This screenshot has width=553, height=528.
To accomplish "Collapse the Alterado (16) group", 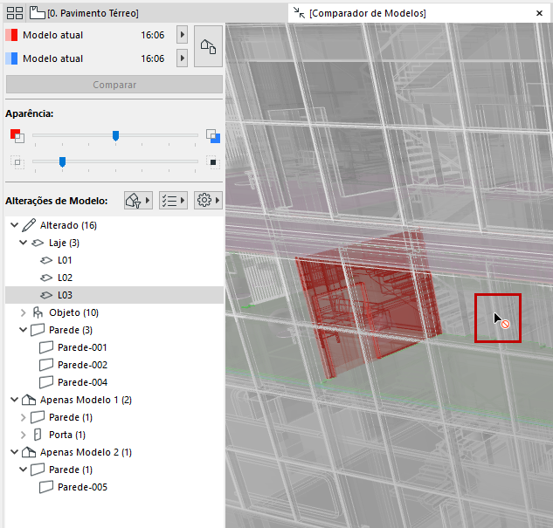I will pyautogui.click(x=15, y=224).
